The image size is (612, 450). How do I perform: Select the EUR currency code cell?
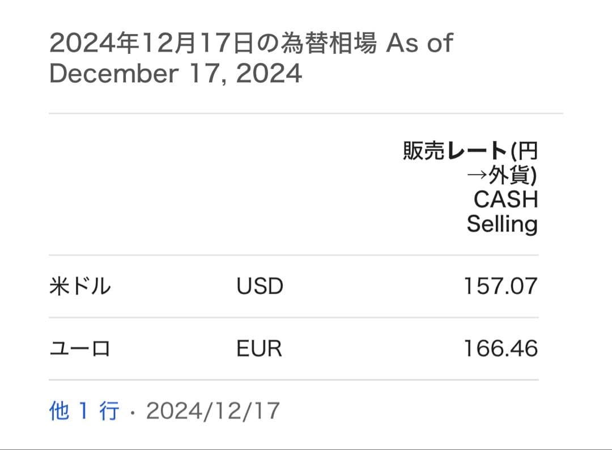coord(259,349)
